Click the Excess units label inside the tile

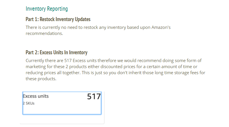click(36, 96)
